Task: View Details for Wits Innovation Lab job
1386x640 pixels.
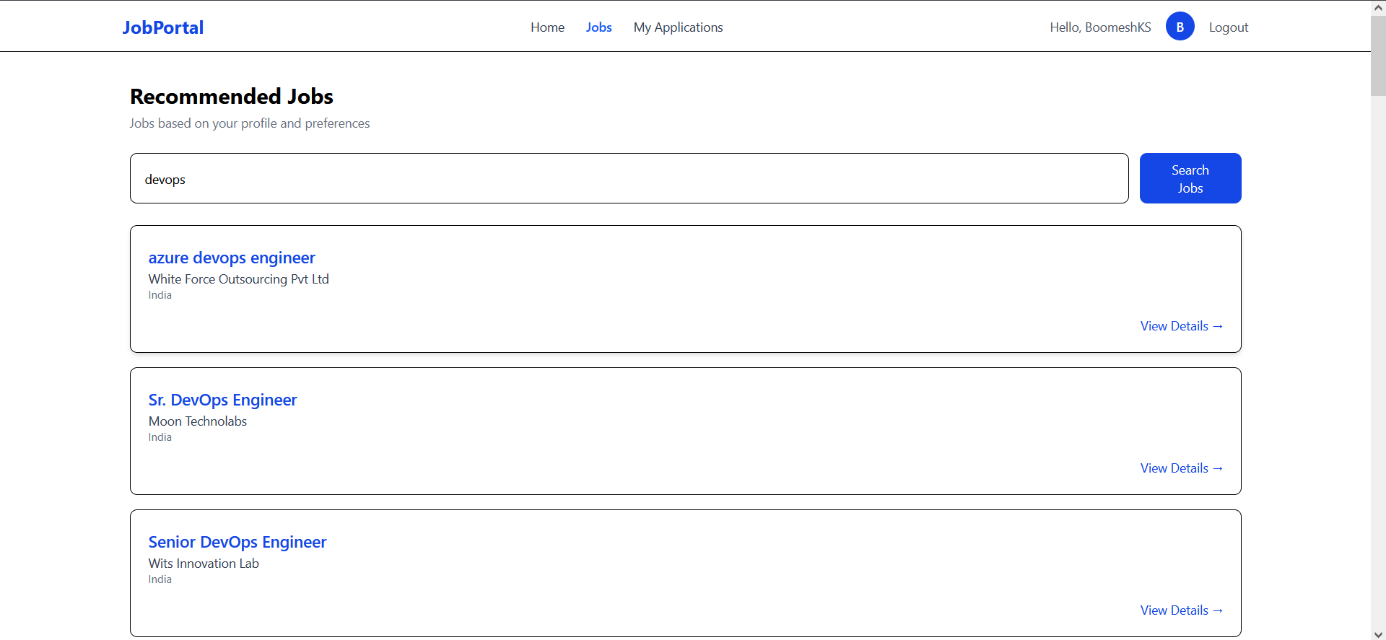Action: tap(1181, 610)
